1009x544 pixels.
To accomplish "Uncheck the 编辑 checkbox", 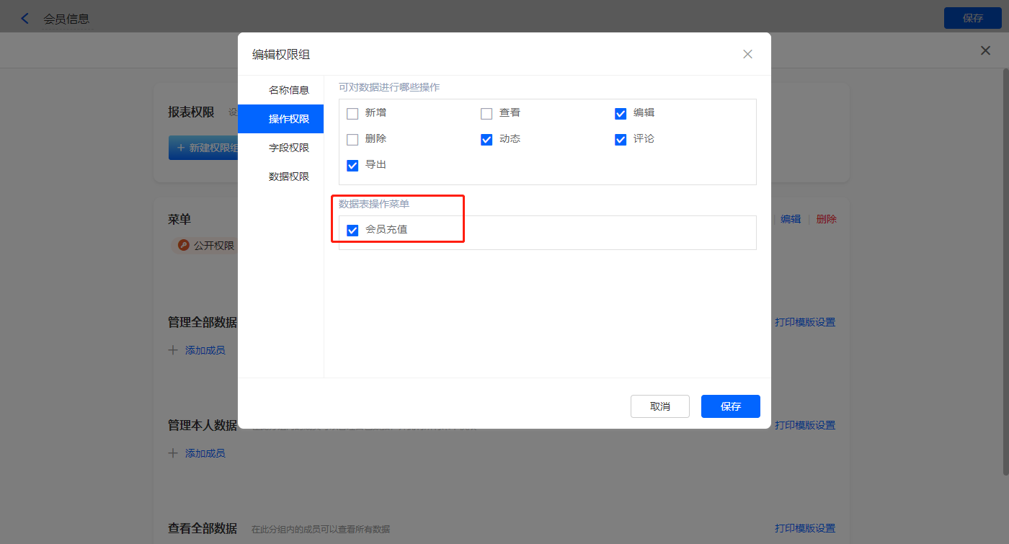I will coord(621,113).
